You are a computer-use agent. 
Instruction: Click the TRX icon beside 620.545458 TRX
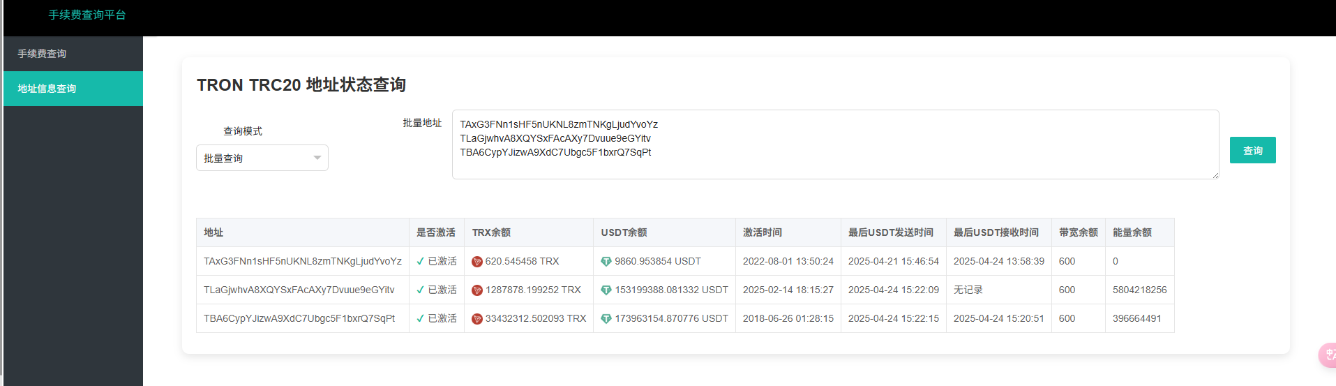(x=477, y=262)
